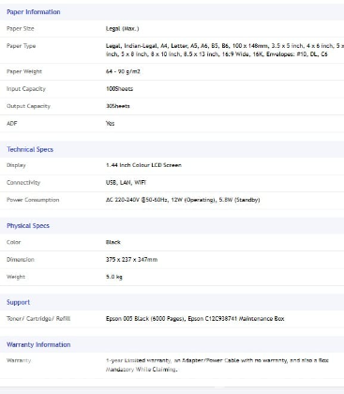Select the Dimension label
The height and width of the screenshot is (394, 344).
21,259
